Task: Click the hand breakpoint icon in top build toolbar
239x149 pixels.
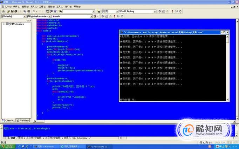Action: pyautogui.click(x=180, y=11)
